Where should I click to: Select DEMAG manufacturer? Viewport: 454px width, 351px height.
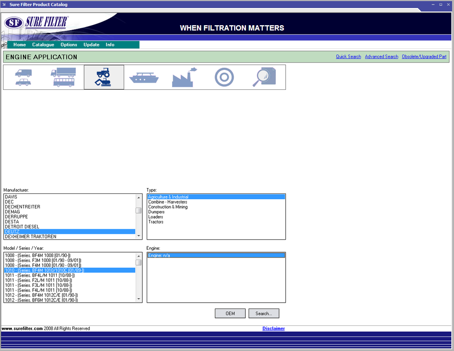click(x=70, y=212)
